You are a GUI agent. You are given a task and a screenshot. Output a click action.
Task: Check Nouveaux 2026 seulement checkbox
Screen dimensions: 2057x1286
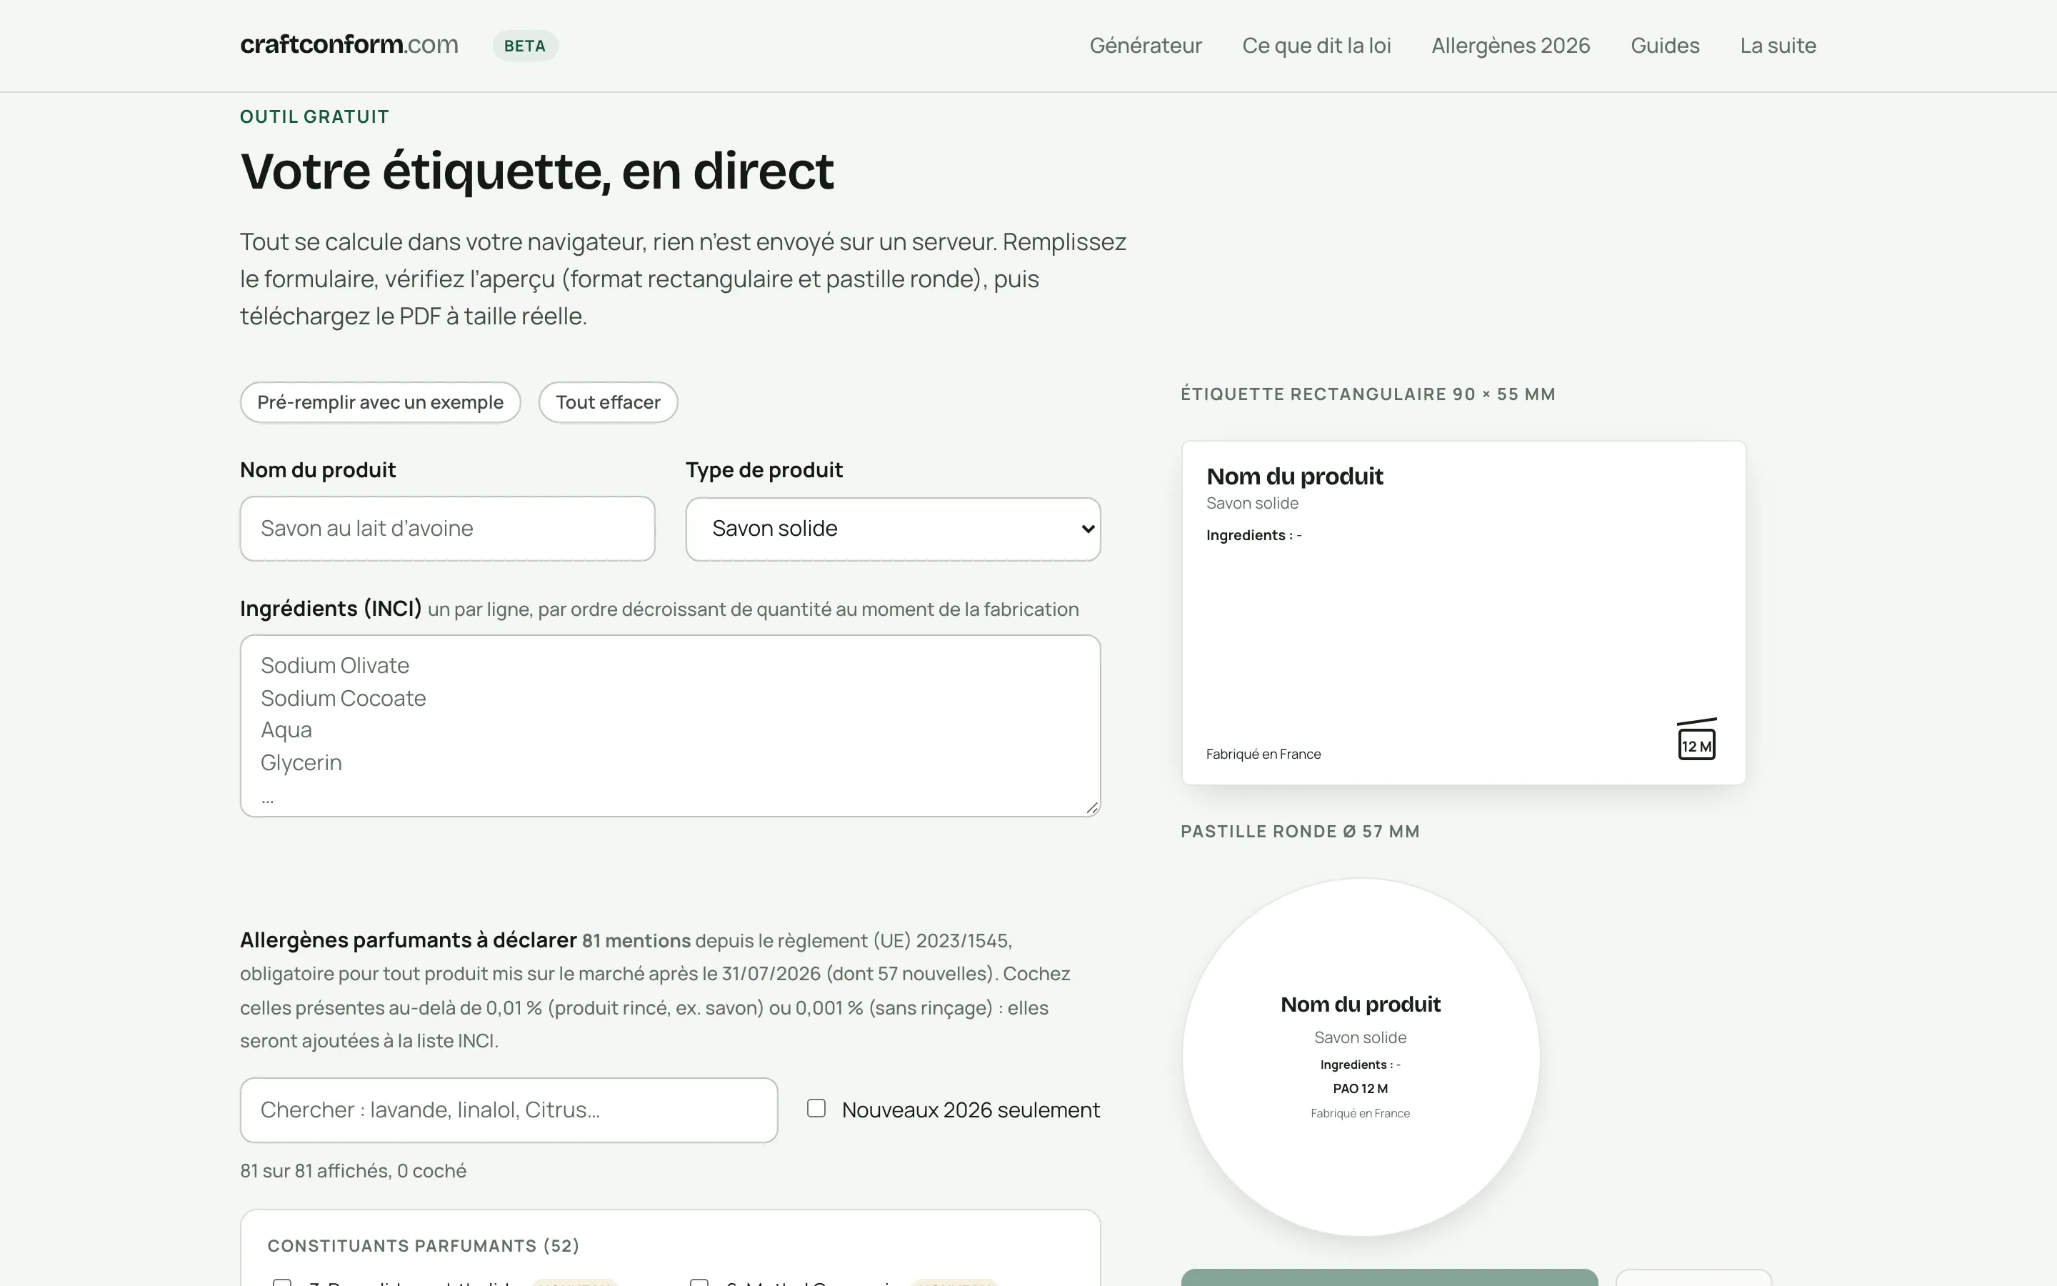coord(816,1108)
